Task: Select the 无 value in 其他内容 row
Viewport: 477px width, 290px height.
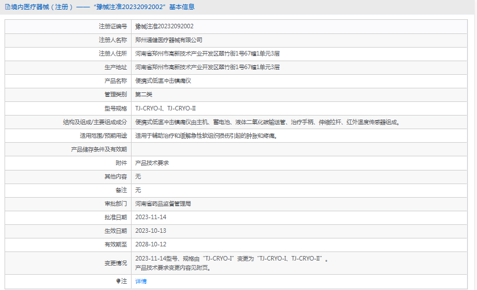Action: click(x=138, y=177)
